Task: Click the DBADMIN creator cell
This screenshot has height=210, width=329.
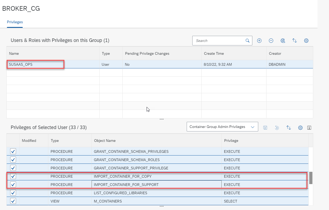Action: (290, 64)
